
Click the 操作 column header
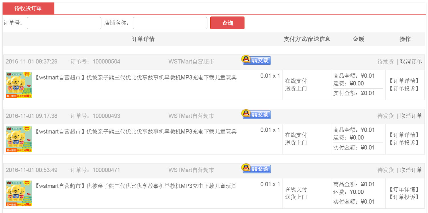click(x=405, y=39)
